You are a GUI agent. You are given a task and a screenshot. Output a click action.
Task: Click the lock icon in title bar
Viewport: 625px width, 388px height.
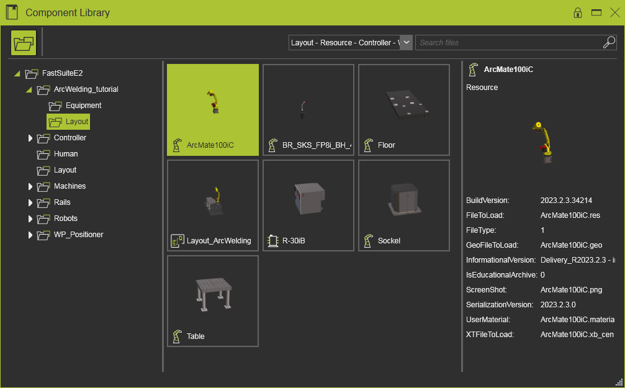[x=577, y=12]
